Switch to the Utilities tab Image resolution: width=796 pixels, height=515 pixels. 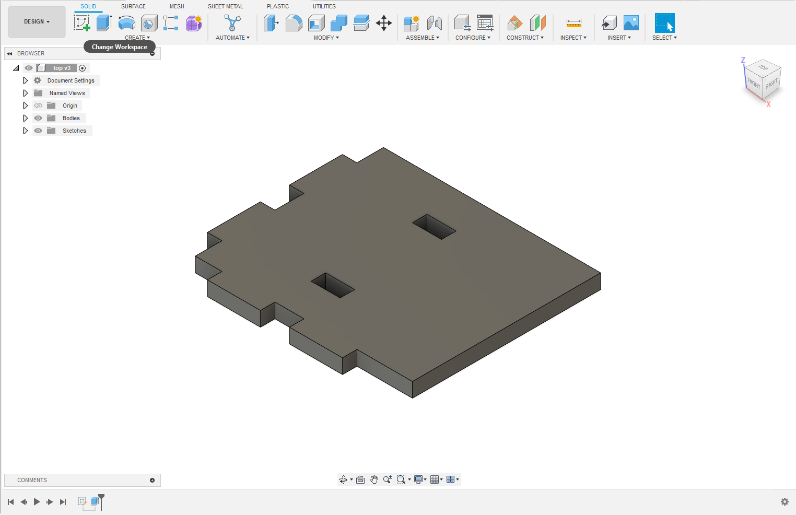[324, 6]
